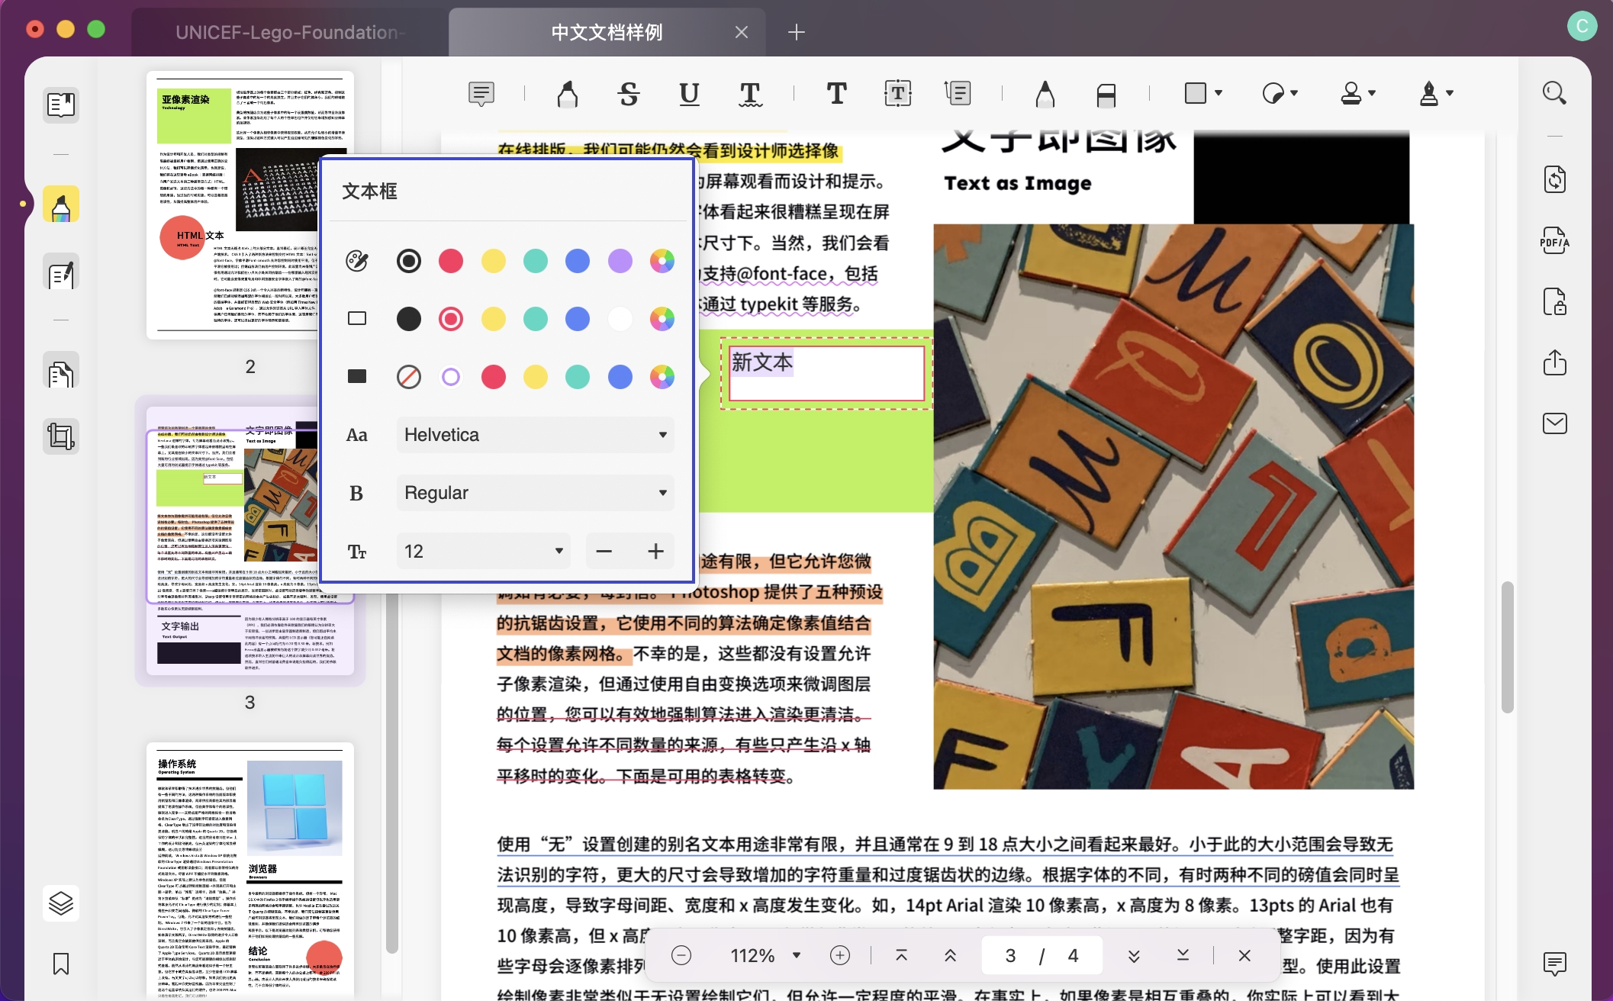The width and height of the screenshot is (1613, 1001).
Task: Switch to reader mode in sidebar
Action: tap(61, 105)
